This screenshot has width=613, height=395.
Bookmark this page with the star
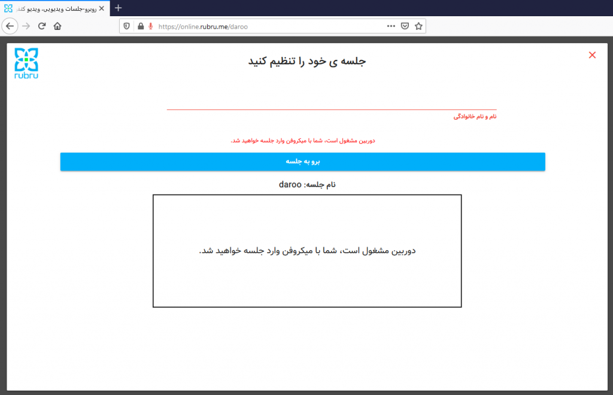point(418,26)
